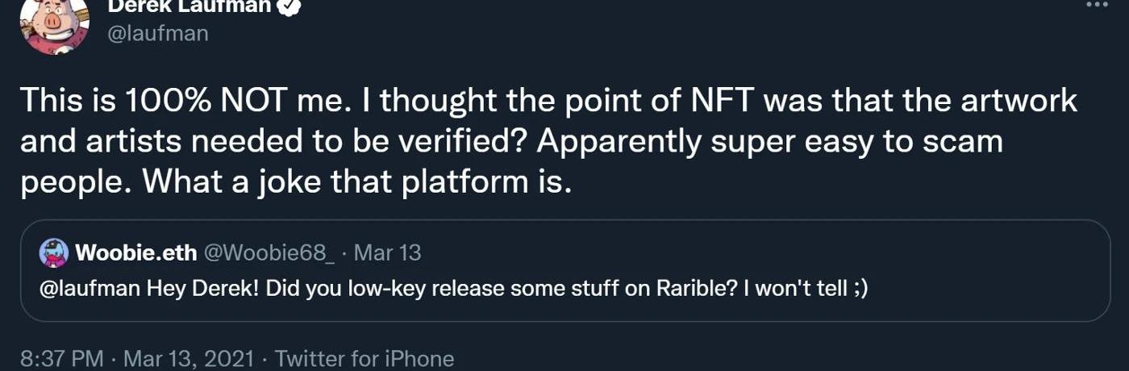
Task: Click 'What a joke that platform is' sentence
Action: point(357,181)
